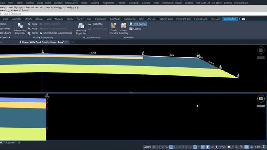Click annotation scale icon beside 1:25
This screenshot has width=267, height=150.
click(217, 147)
